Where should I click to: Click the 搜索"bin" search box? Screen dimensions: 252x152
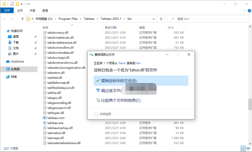pos(208,19)
